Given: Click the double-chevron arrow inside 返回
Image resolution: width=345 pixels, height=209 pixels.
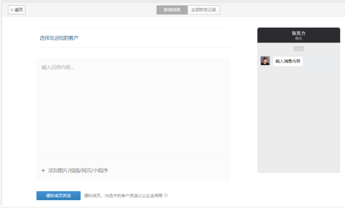Looking at the screenshot, I should pyautogui.click(x=12, y=9).
